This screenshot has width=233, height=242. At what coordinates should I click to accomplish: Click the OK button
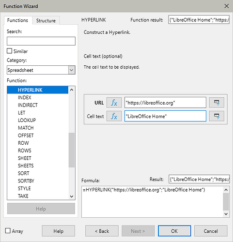pos(174,231)
